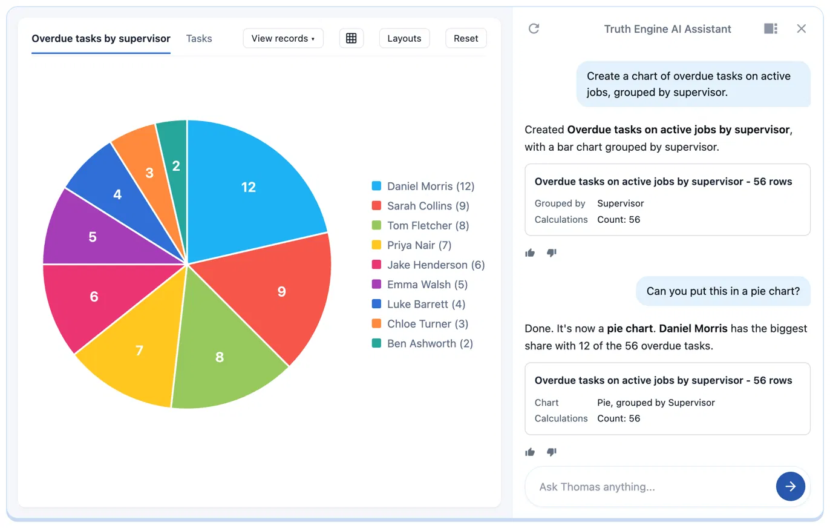This screenshot has width=830, height=528.
Task: Click legend label Chloe Turner (3)
Action: pyautogui.click(x=428, y=324)
